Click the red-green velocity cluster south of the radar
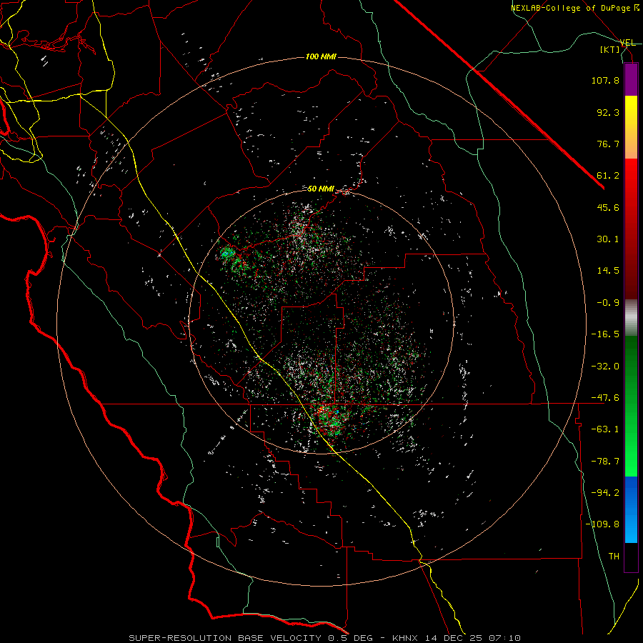The height and width of the screenshot is (643, 643). [x=332, y=420]
